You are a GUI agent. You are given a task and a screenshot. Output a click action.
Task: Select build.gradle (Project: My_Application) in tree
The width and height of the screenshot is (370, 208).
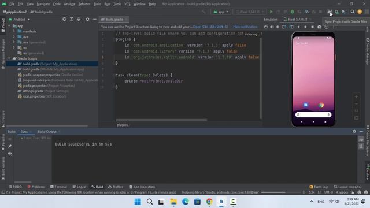tap(50, 64)
